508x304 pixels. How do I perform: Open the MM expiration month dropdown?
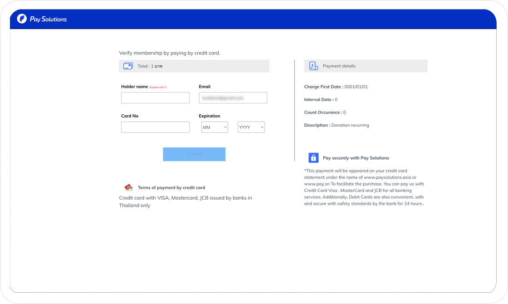tap(215, 127)
